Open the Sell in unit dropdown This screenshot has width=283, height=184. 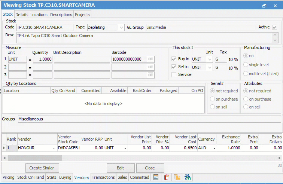coord(210,67)
